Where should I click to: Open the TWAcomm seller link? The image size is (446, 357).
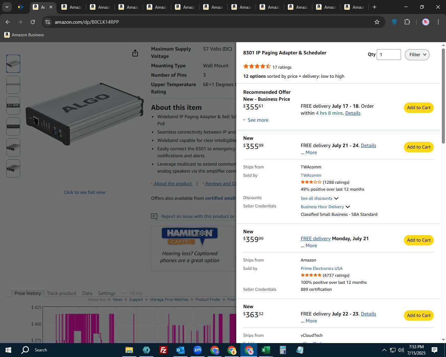311,175
